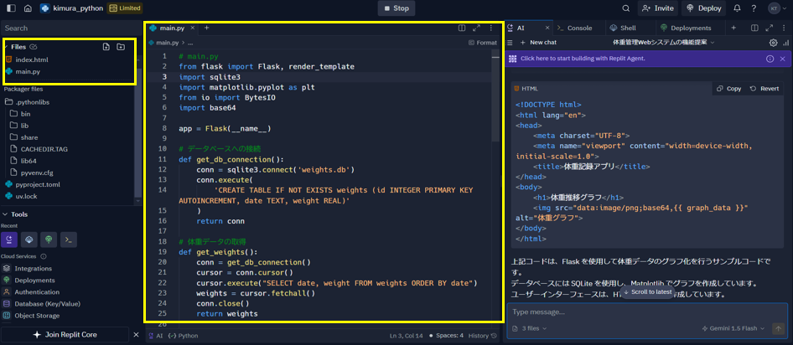Open notifications bell

tap(738, 8)
